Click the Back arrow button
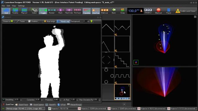Screen dimensions: 198x111 (114, 11)
